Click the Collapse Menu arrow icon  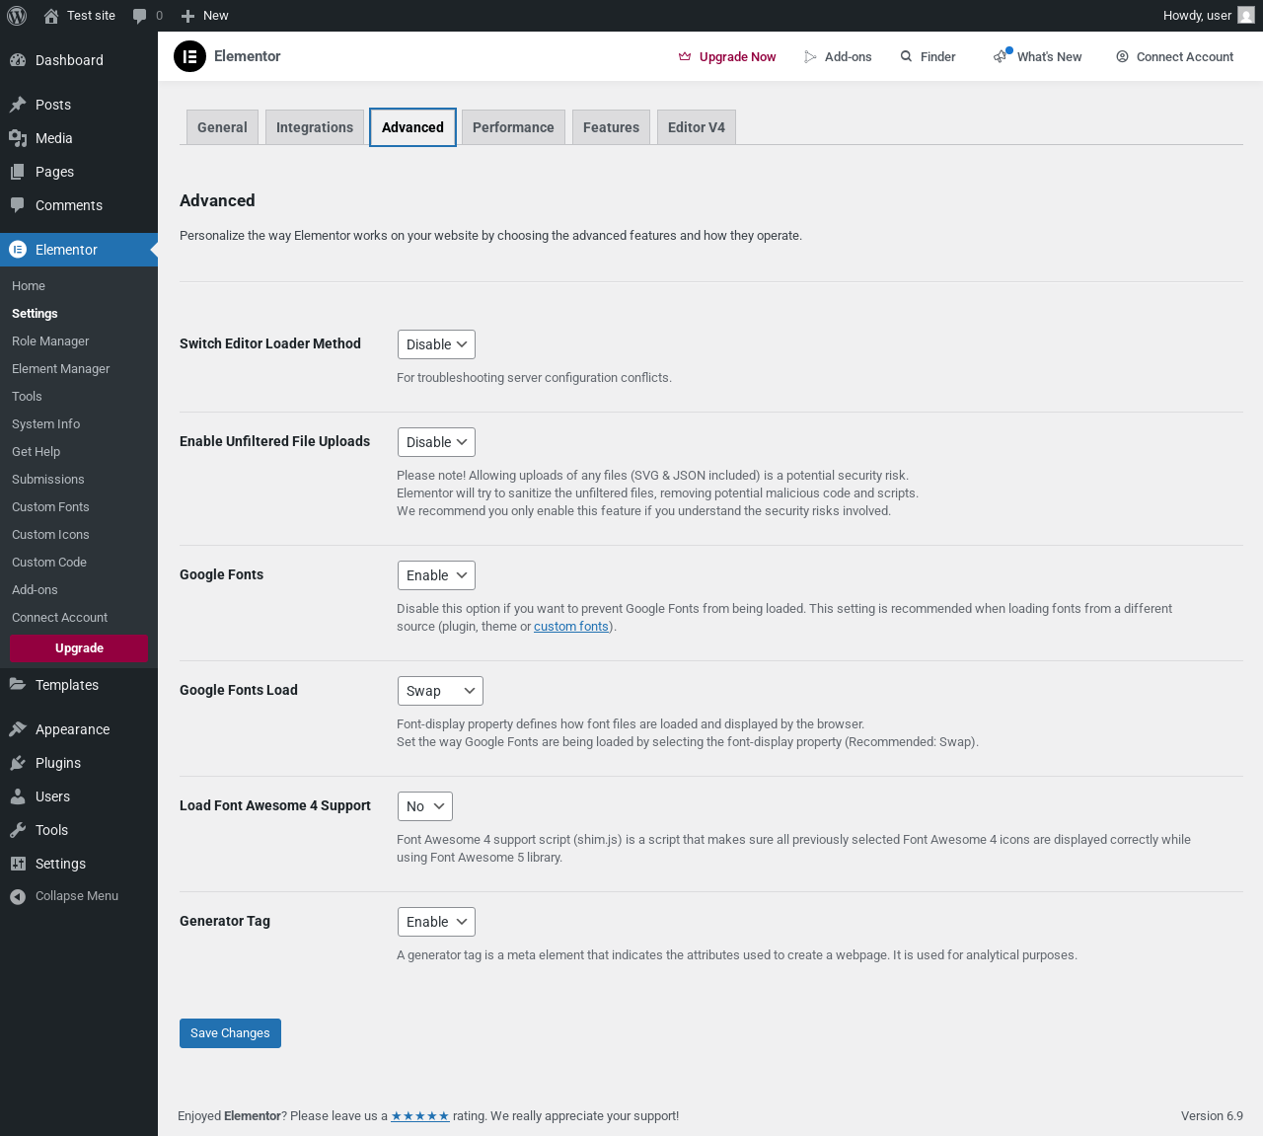18,896
